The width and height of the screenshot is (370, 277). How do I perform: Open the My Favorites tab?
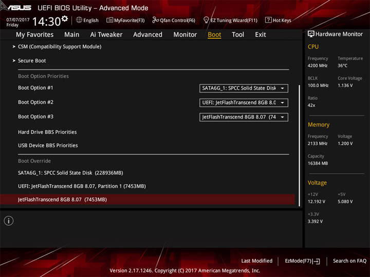(x=35, y=35)
